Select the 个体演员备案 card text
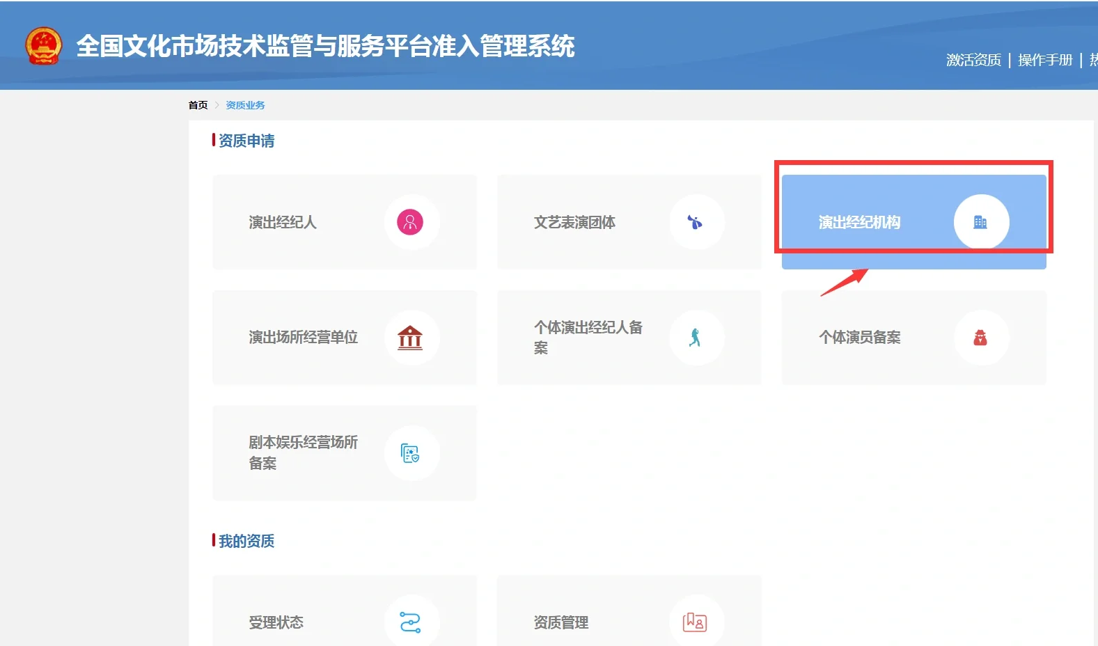The width and height of the screenshot is (1098, 646). [859, 338]
